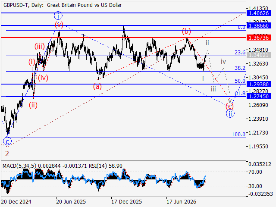Click the -0.032353 MACD scale value
This screenshot has width=276, height=207.
tap(260, 194)
